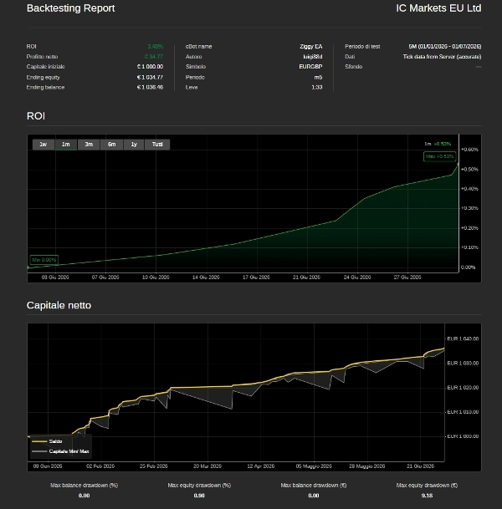Click the +0.50% ROI axis label

click(469, 169)
